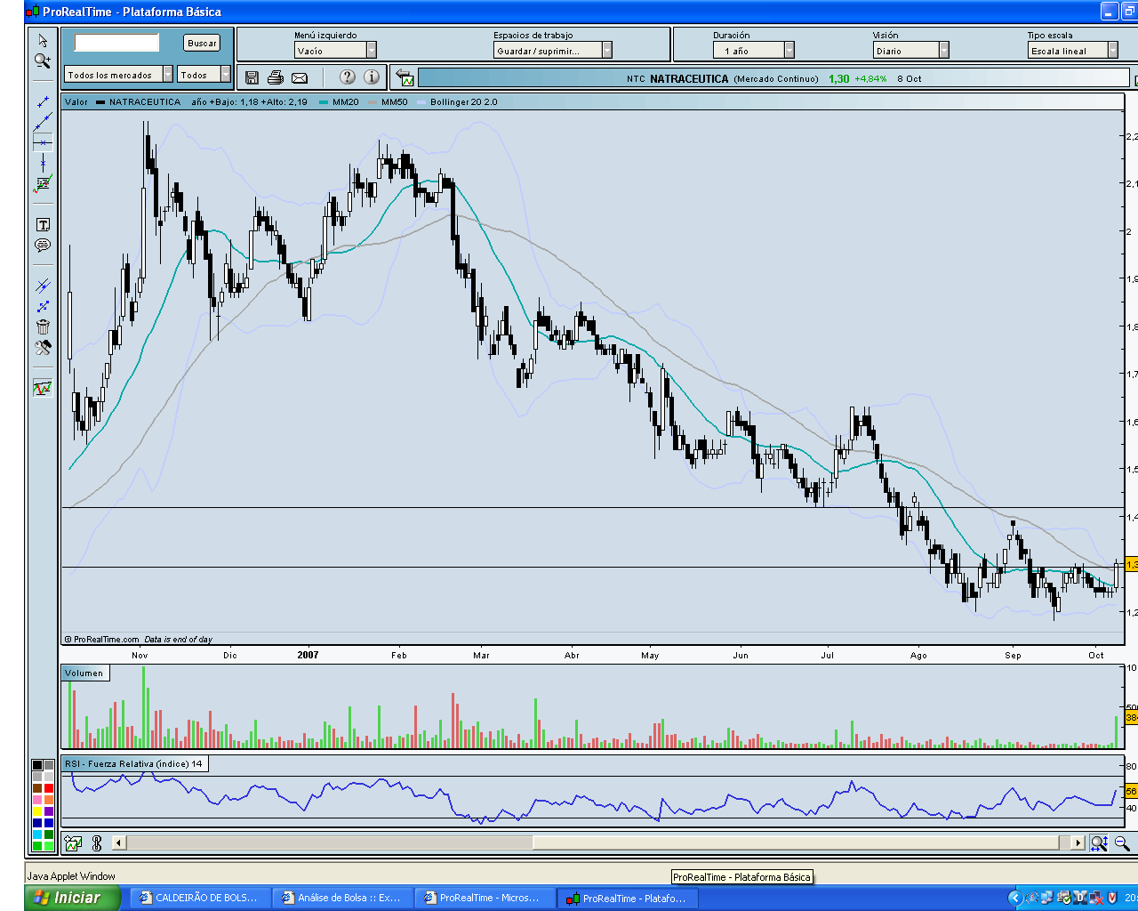Print the chart with printer icon
This screenshot has height=911, width=1138.
tap(276, 78)
